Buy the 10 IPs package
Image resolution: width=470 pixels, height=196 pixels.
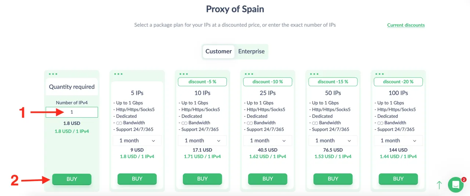click(x=202, y=179)
